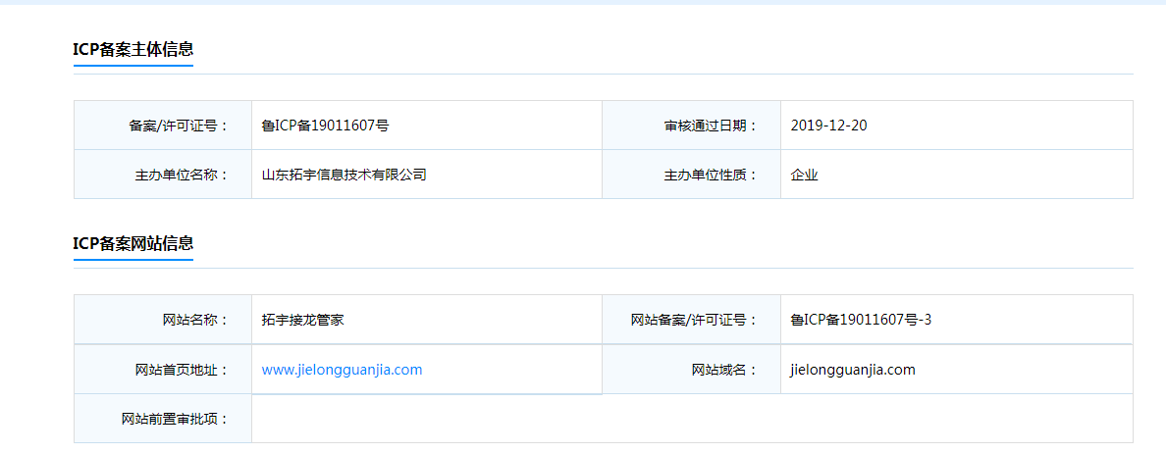Click the 网站名称 label cell
Image resolution: width=1166 pixels, height=454 pixels.
coord(163,320)
